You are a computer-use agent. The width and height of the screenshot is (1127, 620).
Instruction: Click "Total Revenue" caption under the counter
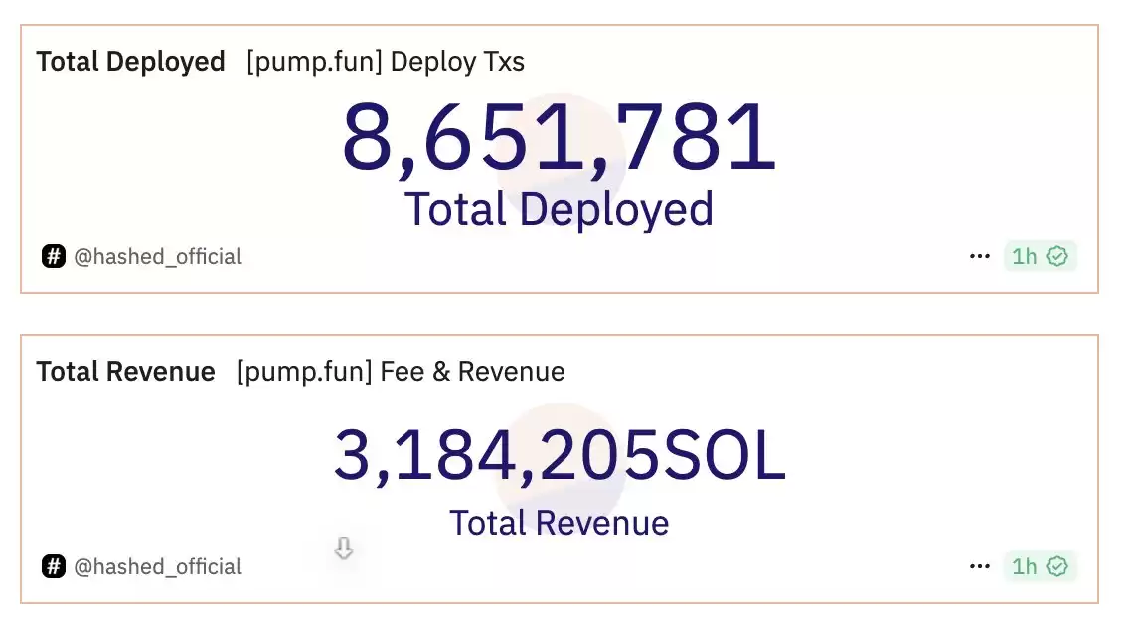click(560, 523)
